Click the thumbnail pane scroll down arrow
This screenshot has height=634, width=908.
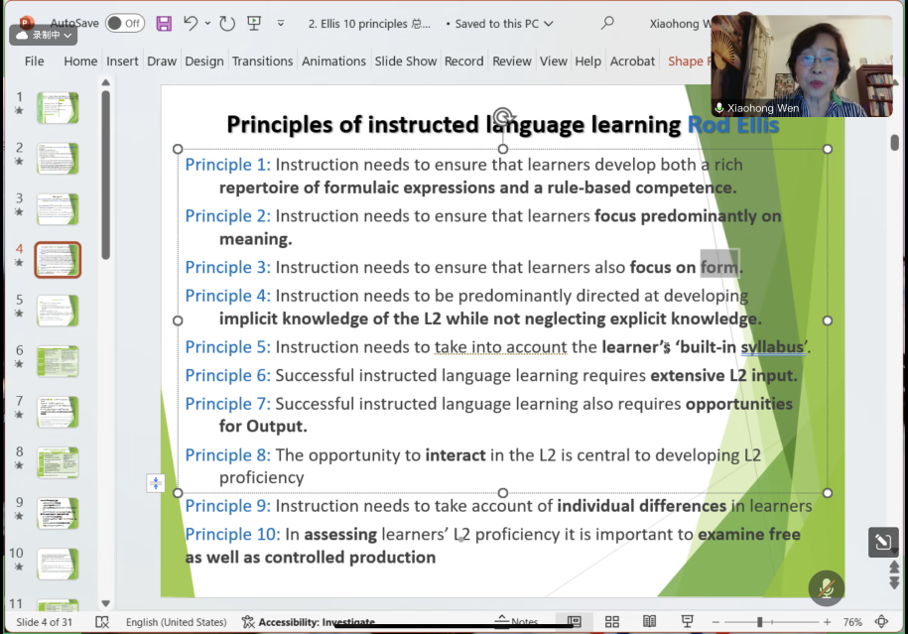(105, 603)
